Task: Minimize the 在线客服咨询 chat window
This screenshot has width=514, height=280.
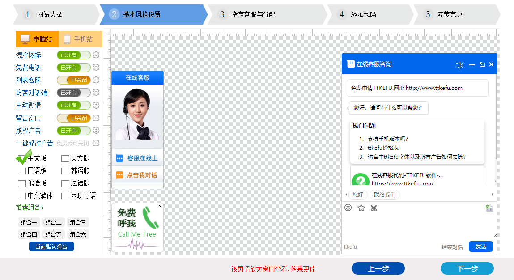Action: [x=472, y=64]
